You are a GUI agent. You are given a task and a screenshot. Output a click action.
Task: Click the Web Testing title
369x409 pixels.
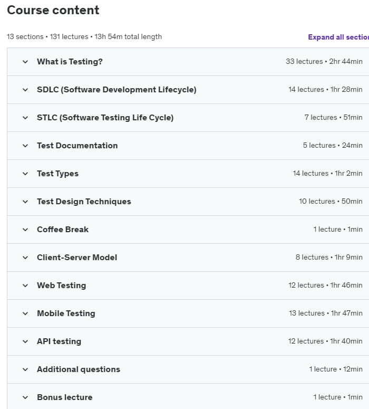point(61,286)
